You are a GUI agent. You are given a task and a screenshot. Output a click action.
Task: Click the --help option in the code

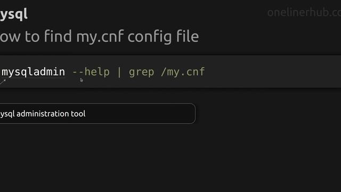[91, 72]
